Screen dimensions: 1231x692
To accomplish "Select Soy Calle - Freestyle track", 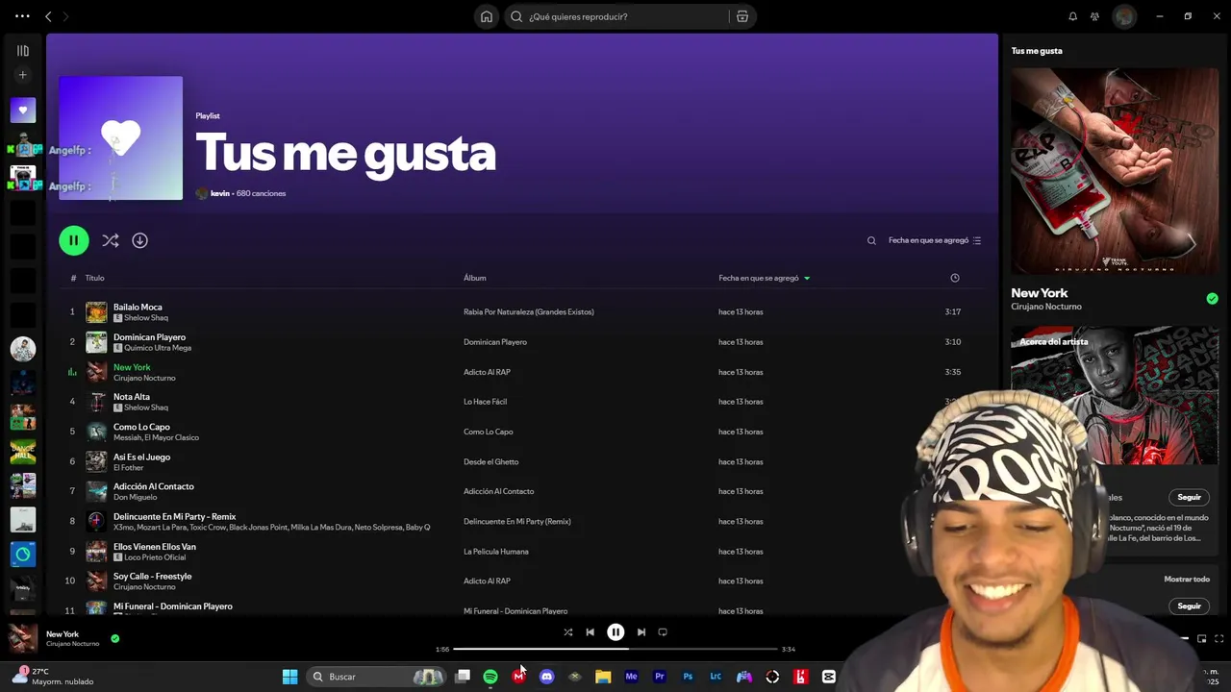I will pos(153,576).
